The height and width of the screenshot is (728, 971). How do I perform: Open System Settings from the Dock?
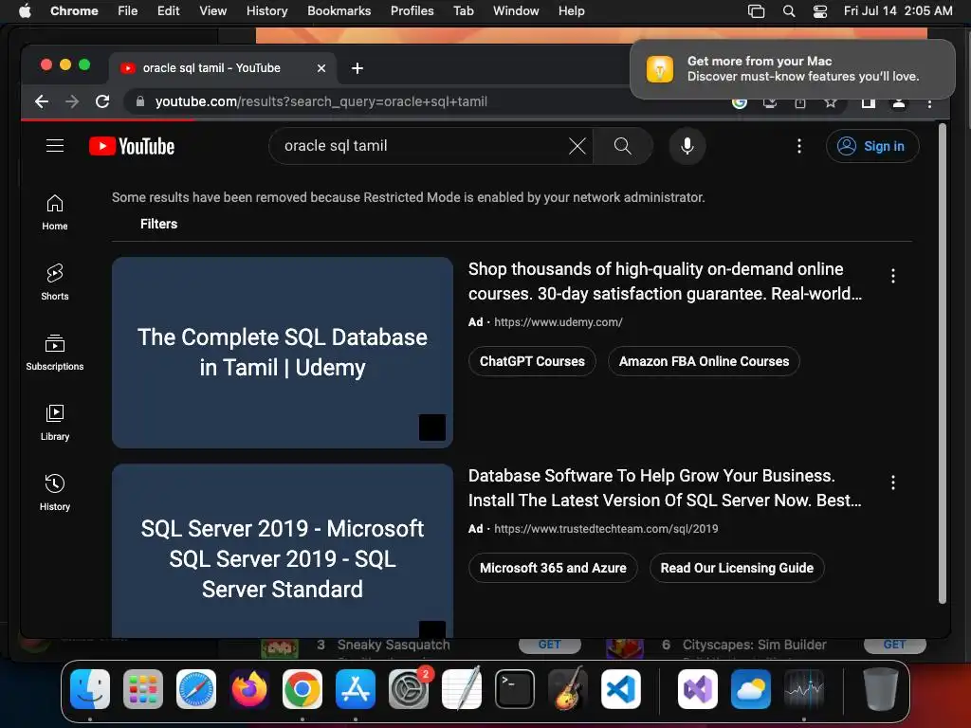click(x=409, y=689)
